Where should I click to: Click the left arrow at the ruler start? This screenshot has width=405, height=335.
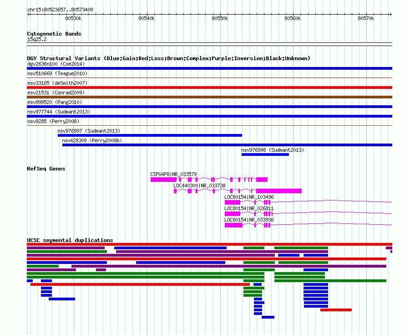(x=29, y=14)
